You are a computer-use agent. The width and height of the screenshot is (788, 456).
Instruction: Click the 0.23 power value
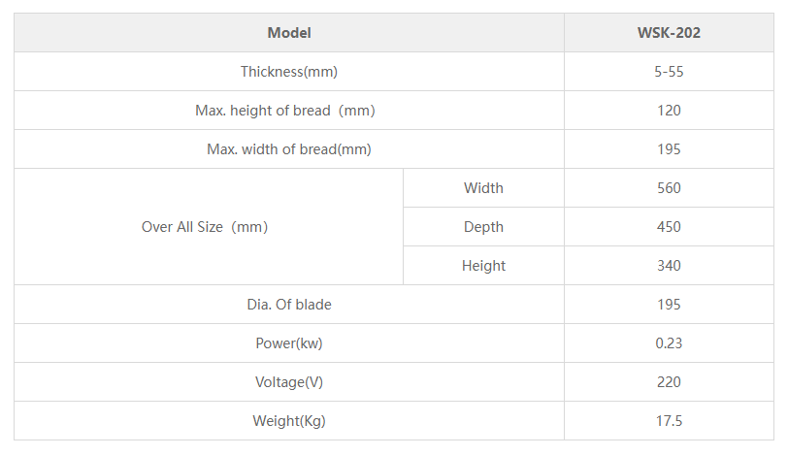669,343
